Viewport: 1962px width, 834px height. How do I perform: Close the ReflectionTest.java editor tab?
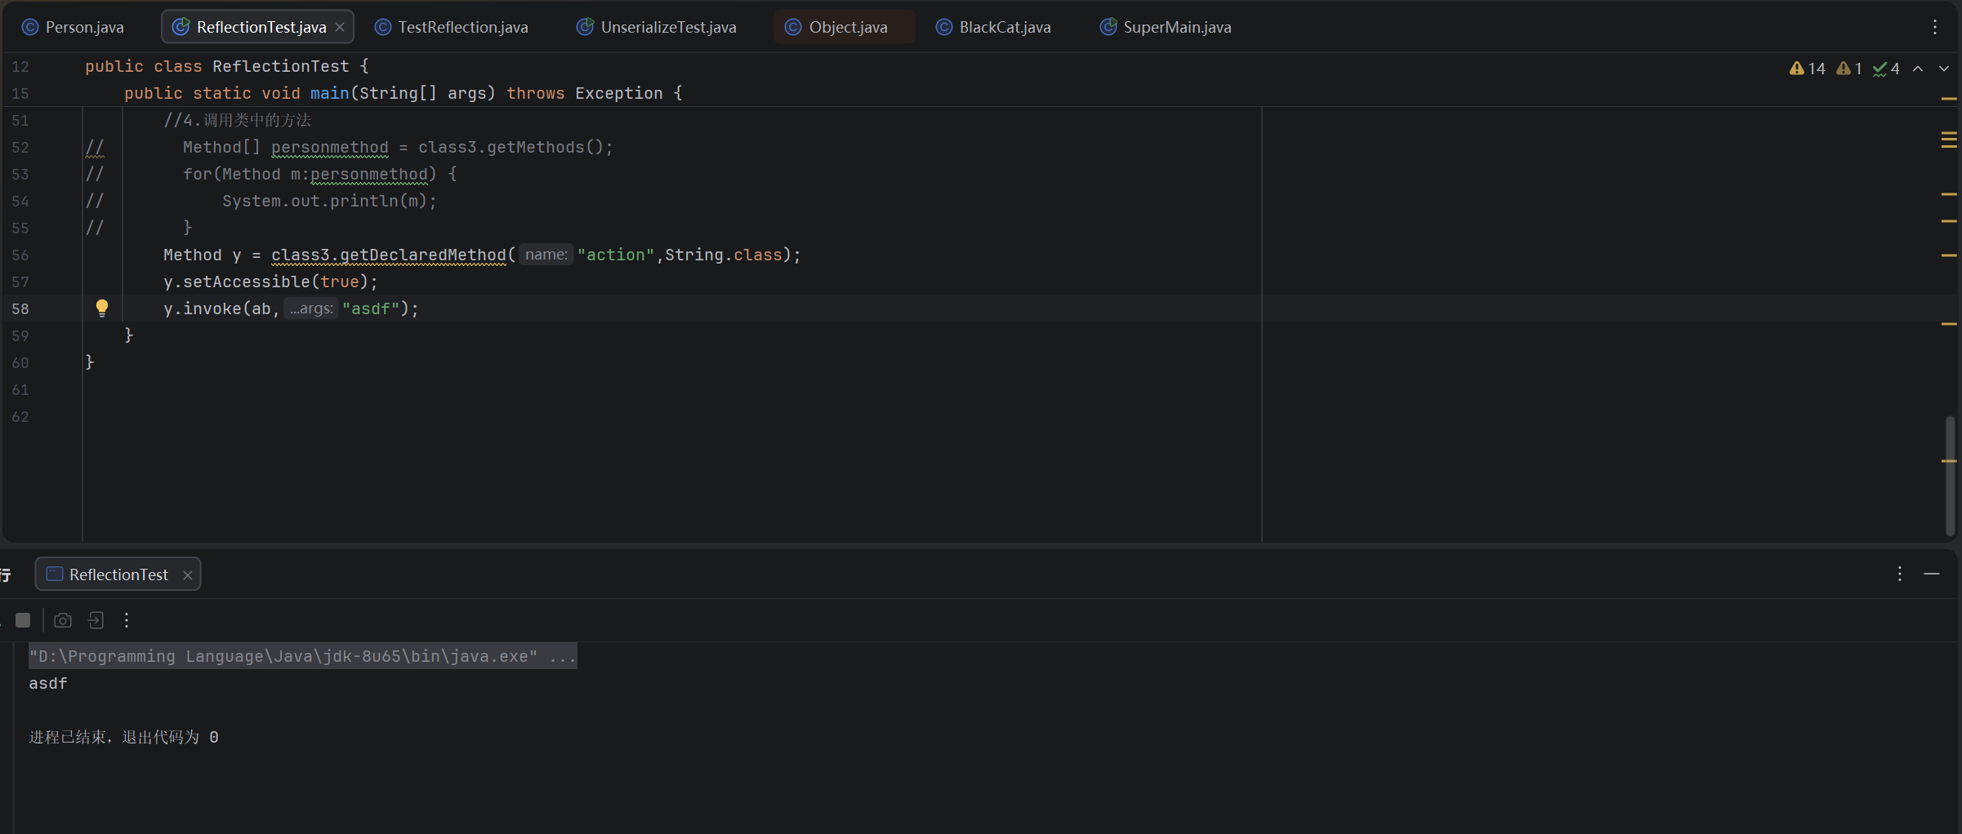340,27
